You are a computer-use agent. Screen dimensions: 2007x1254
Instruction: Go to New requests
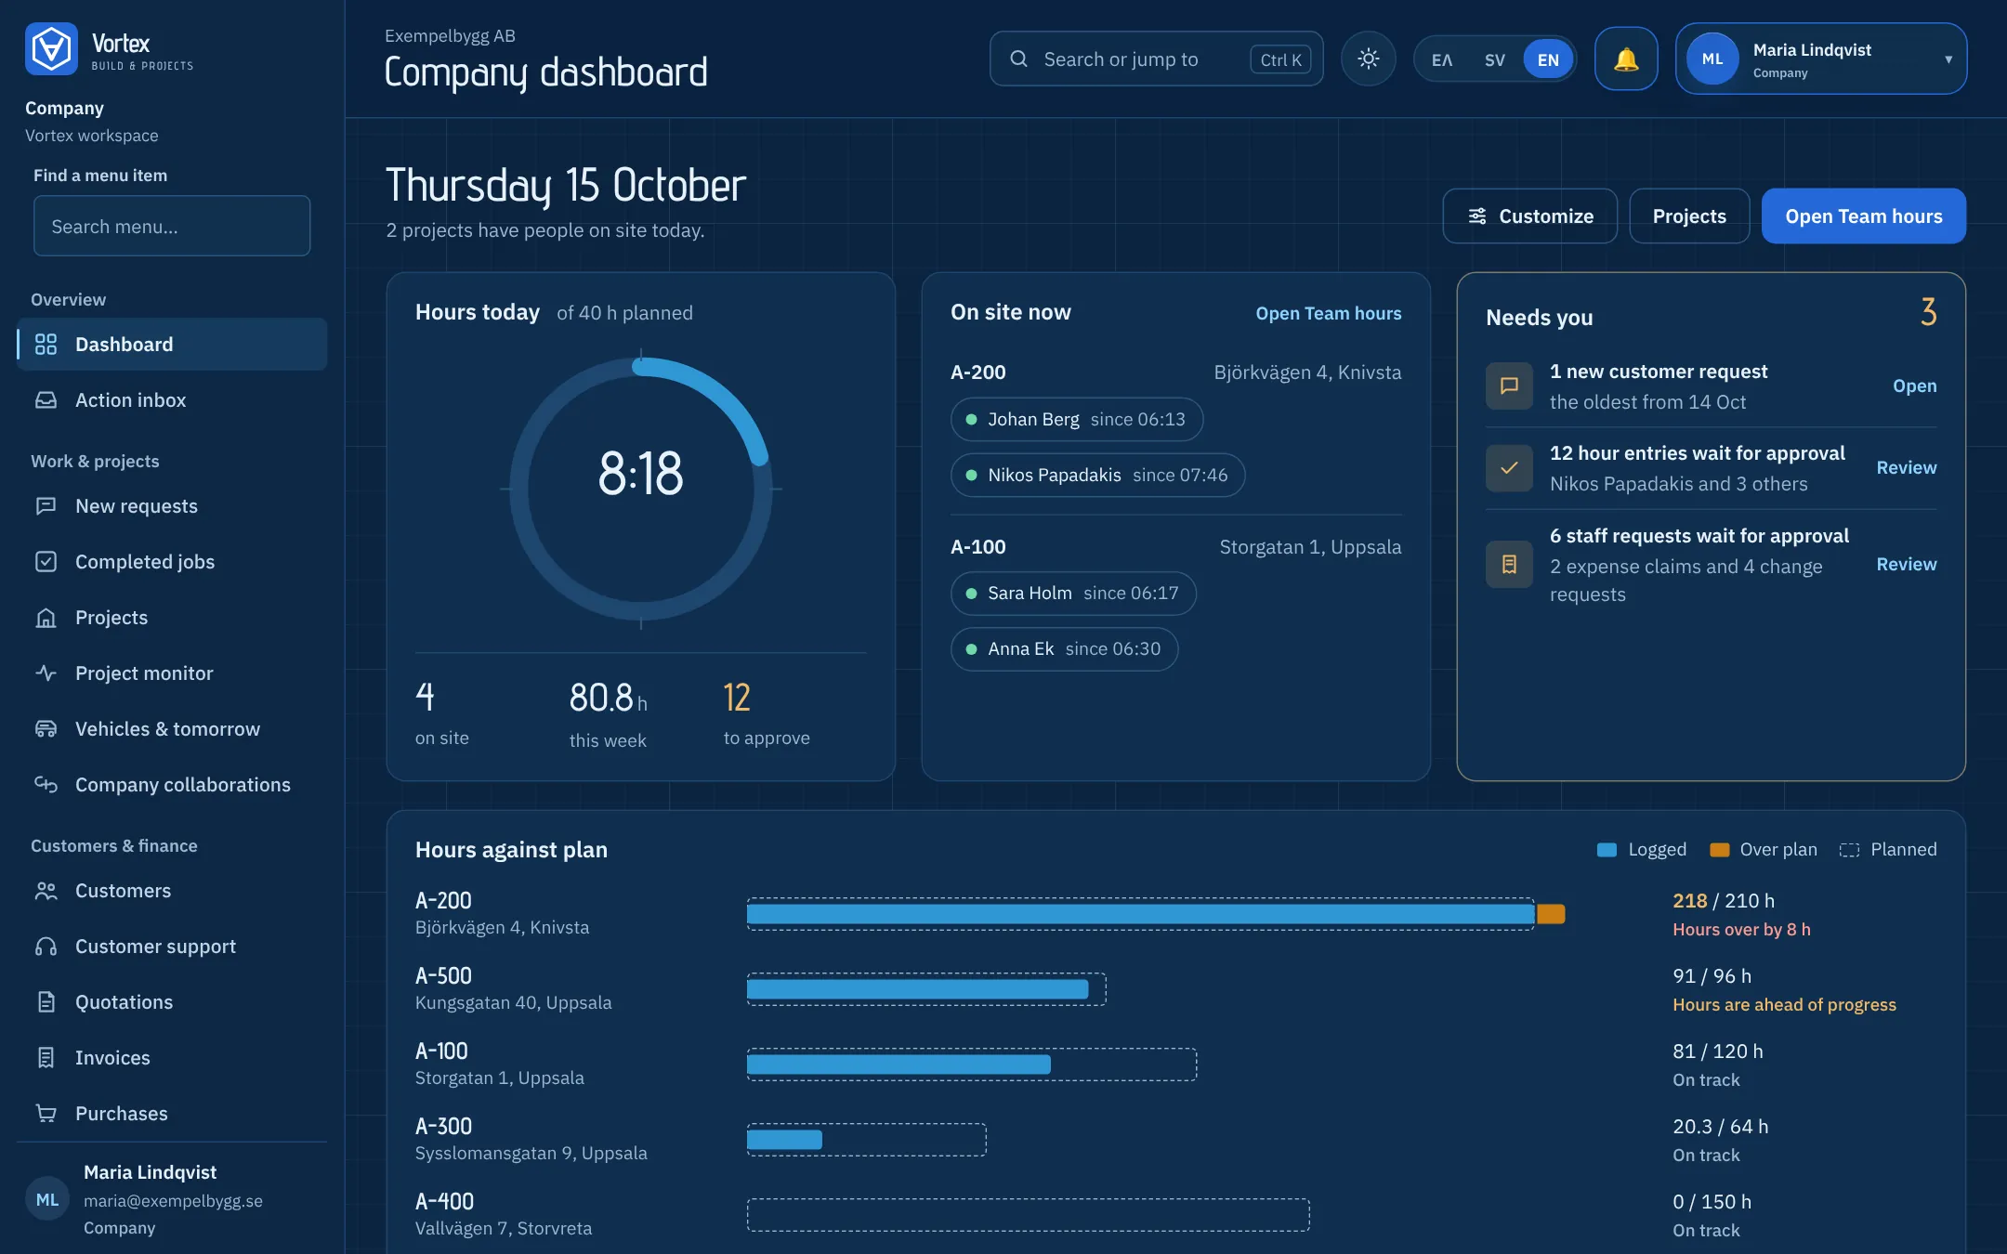pyautogui.click(x=172, y=505)
